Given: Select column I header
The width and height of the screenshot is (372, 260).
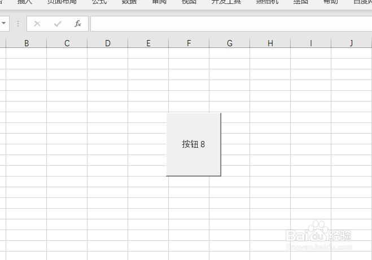Looking at the screenshot, I should (311, 43).
